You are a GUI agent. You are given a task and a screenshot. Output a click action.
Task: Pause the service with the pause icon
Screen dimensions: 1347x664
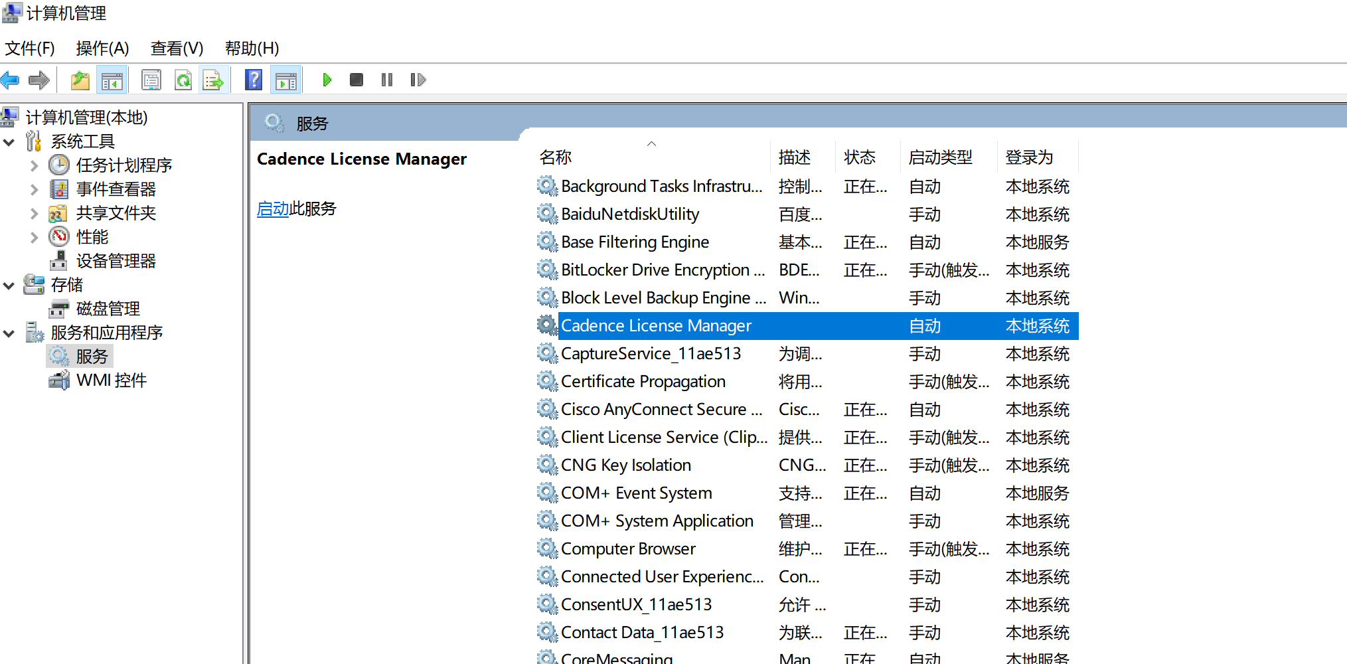click(386, 80)
